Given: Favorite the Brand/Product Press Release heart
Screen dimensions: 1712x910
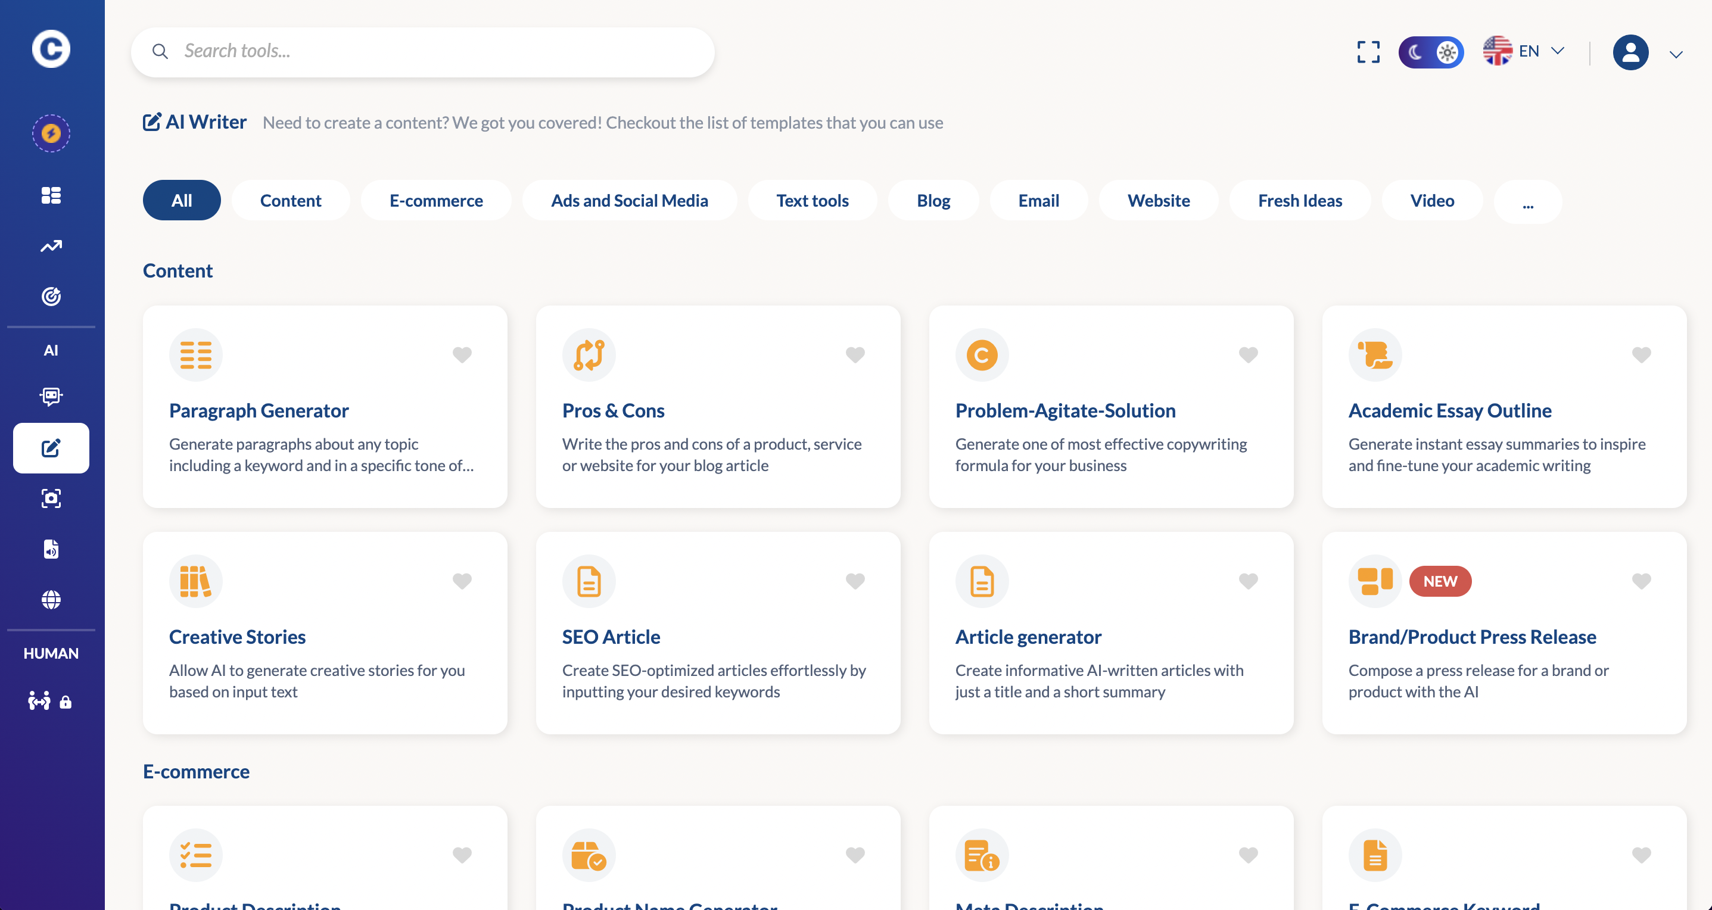Looking at the screenshot, I should 1641,581.
